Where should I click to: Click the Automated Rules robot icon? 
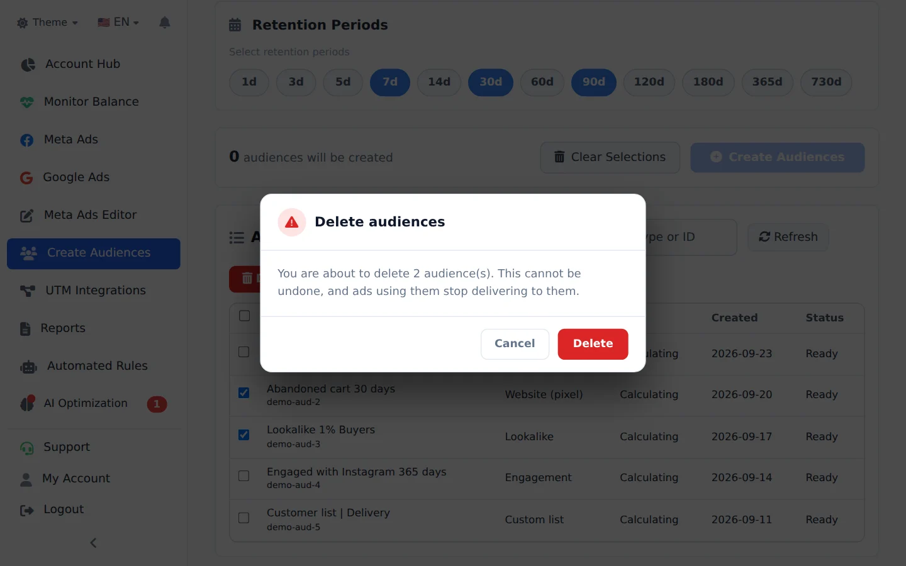(29, 367)
